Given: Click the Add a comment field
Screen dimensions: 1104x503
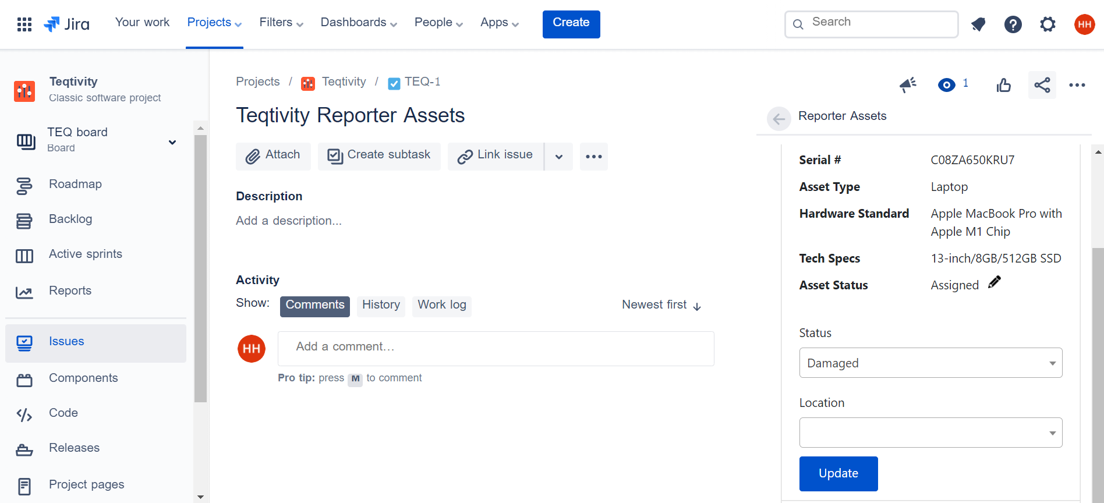Looking at the screenshot, I should point(496,349).
